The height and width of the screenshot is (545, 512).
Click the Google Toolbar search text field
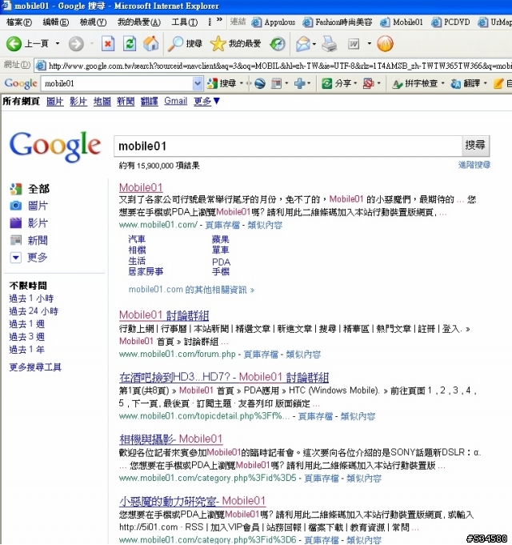[x=117, y=83]
